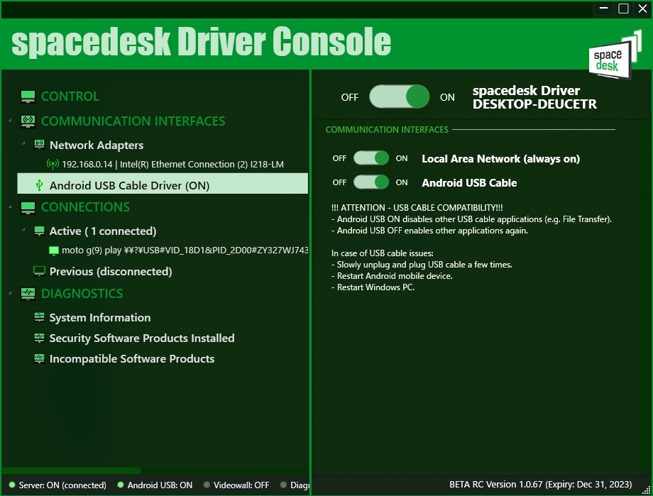Click the Android USB ON status dot

(x=121, y=485)
